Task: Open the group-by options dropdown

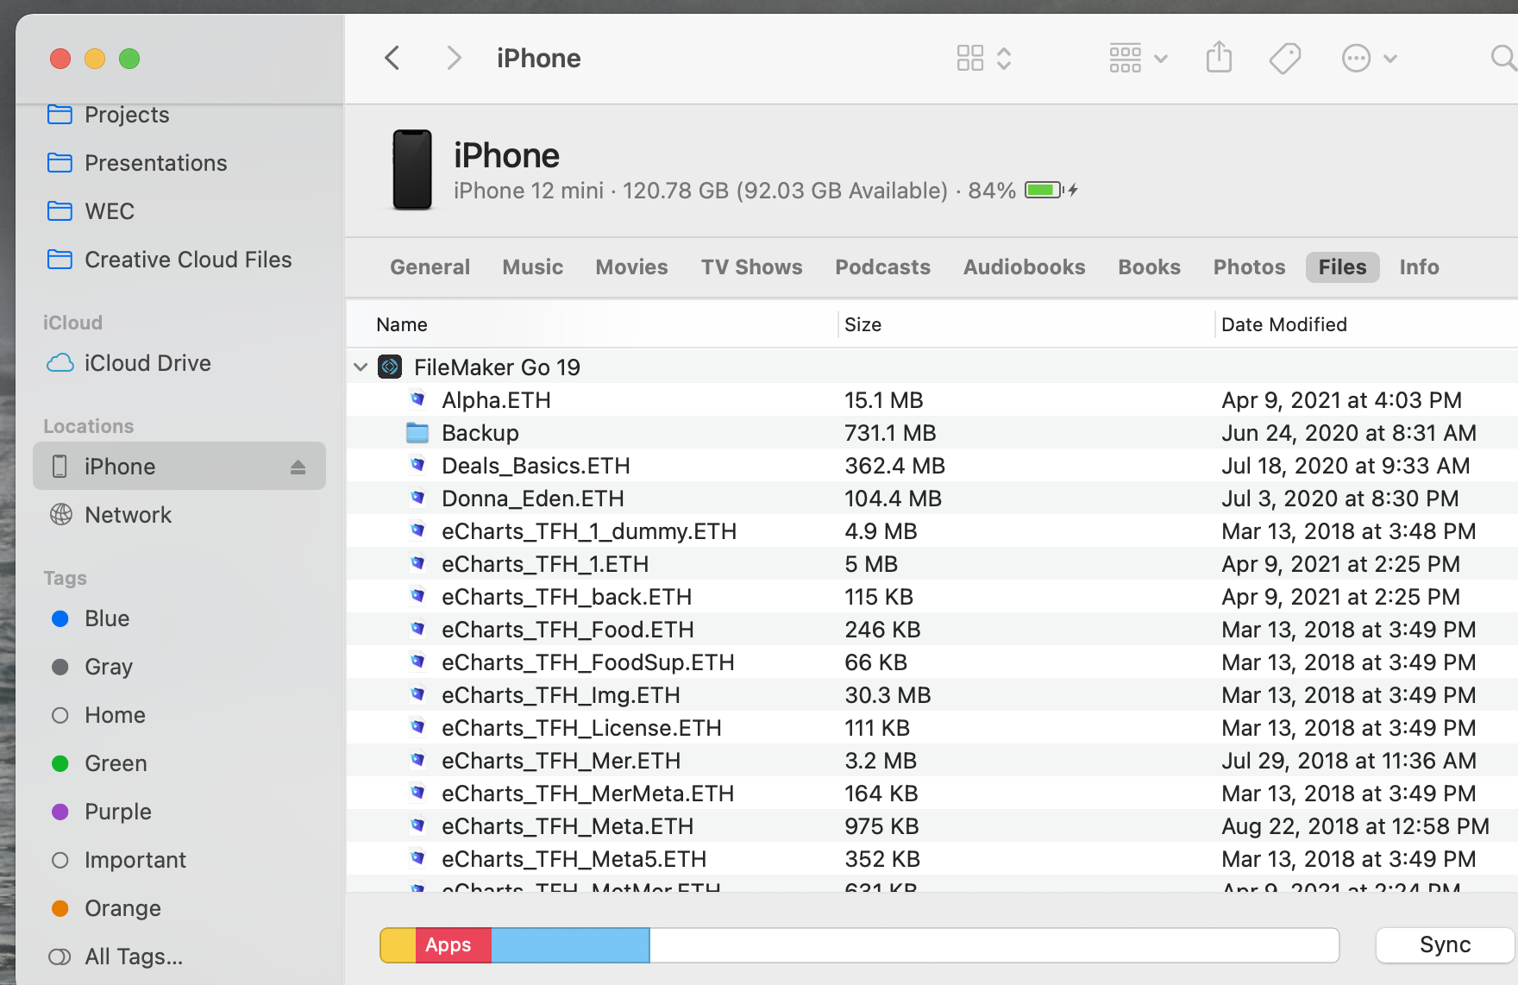Action: [1138, 58]
